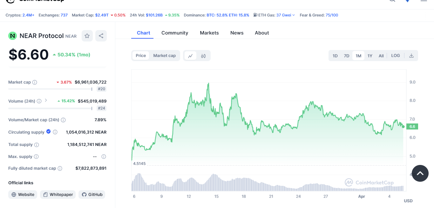Open the Community tab
Viewport: 434px width, 208px height.
[x=175, y=33]
